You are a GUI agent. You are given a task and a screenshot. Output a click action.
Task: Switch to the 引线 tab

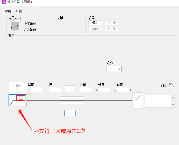tap(19, 12)
